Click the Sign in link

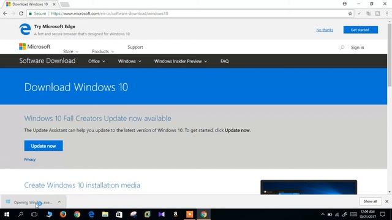pyautogui.click(x=357, y=48)
